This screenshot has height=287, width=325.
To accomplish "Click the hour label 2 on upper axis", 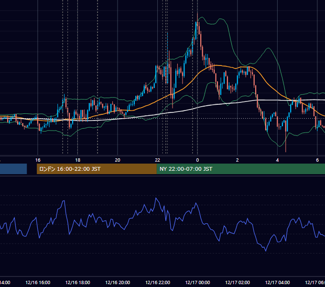I will pyautogui.click(x=238, y=160).
